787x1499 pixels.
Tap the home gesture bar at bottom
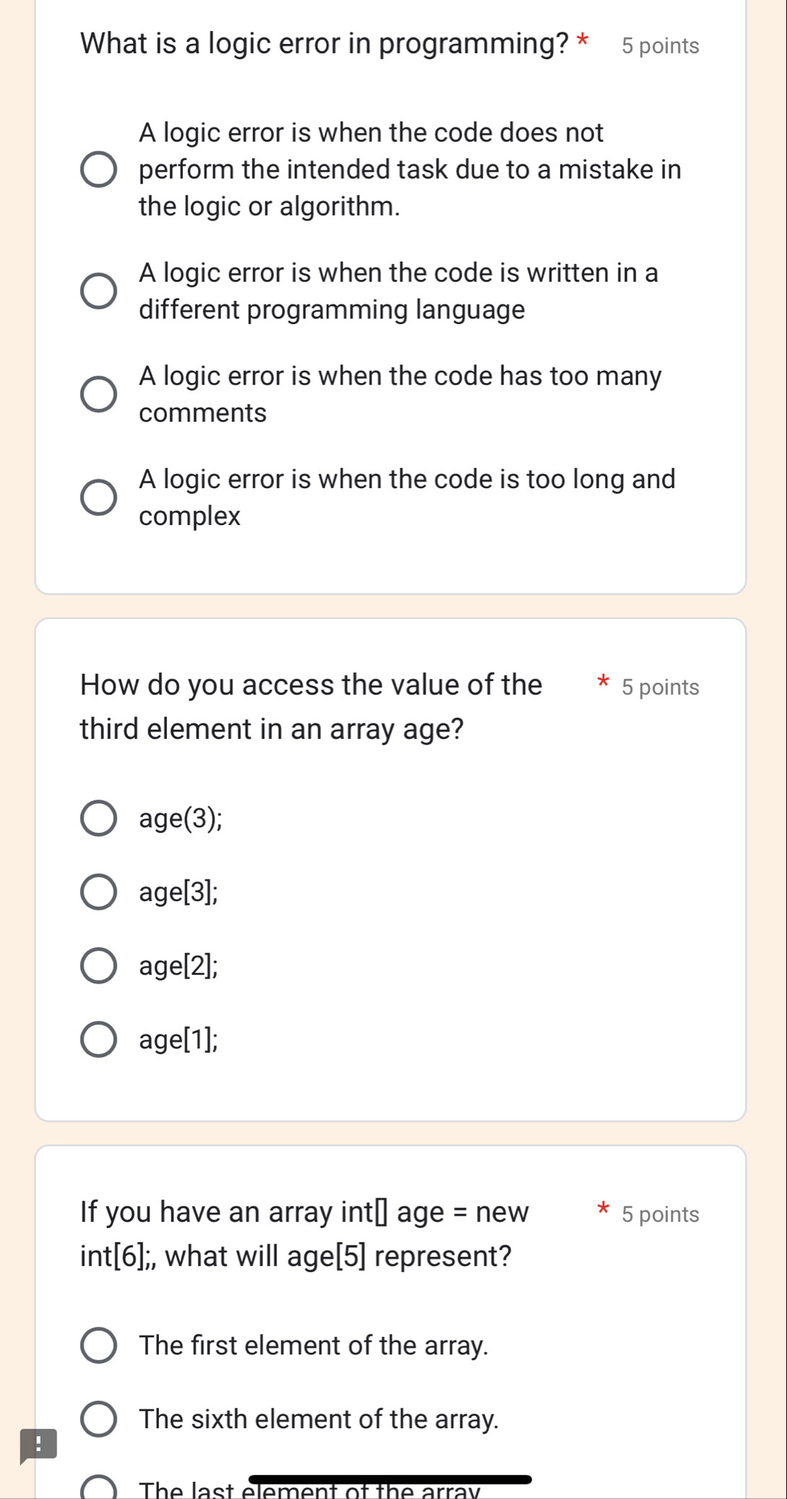[x=390, y=1479]
